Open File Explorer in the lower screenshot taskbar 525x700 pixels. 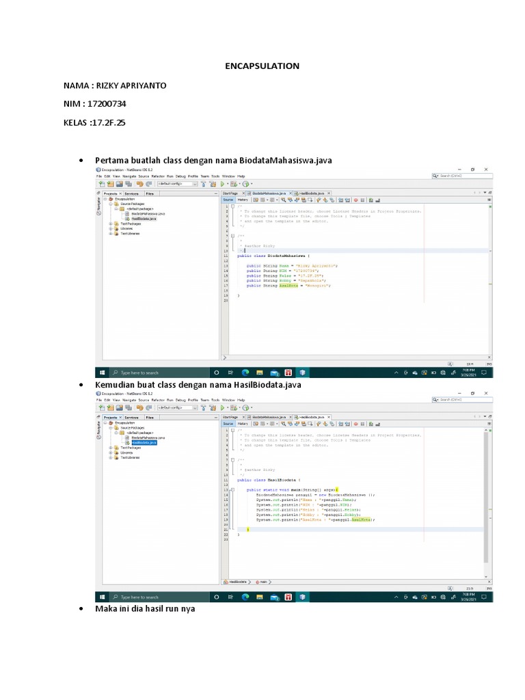[260, 596]
